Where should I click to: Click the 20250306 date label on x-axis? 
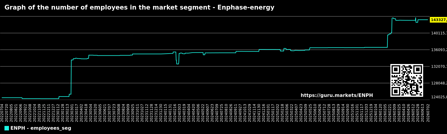pos(287,113)
